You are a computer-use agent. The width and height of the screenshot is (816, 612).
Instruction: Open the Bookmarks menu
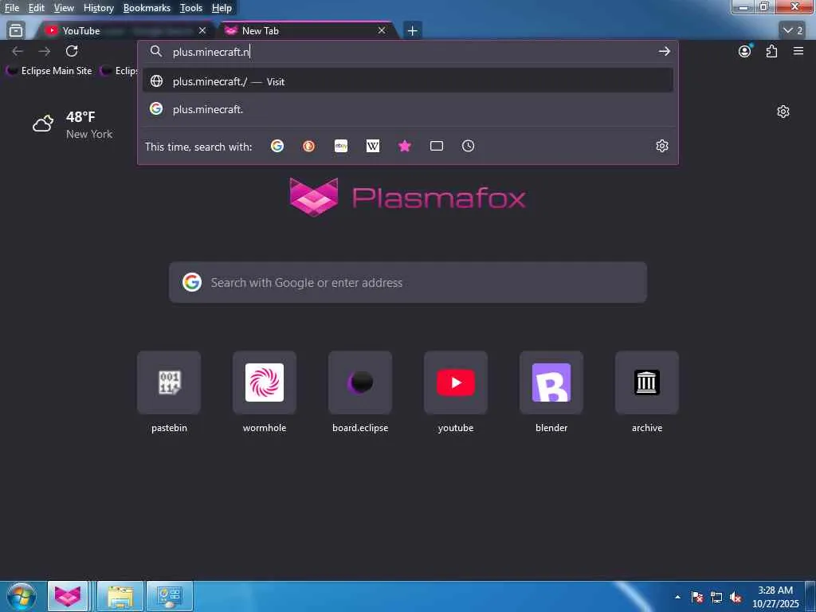[x=147, y=8]
